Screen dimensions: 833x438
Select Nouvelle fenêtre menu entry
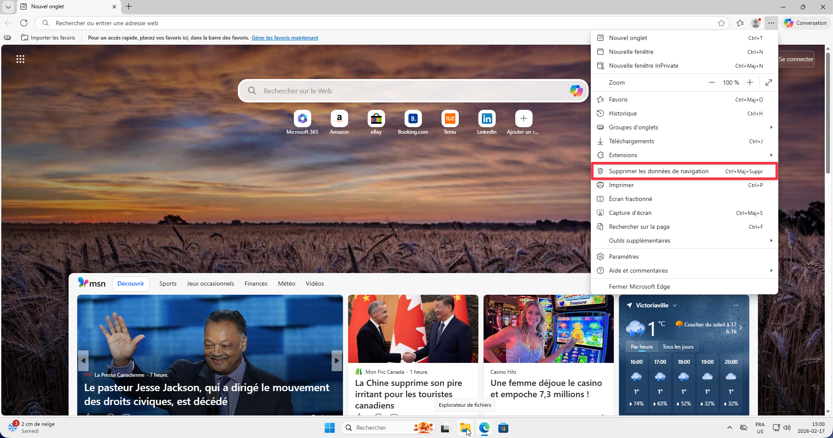(x=685, y=52)
